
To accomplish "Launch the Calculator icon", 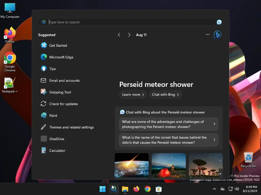I will 44,150.
